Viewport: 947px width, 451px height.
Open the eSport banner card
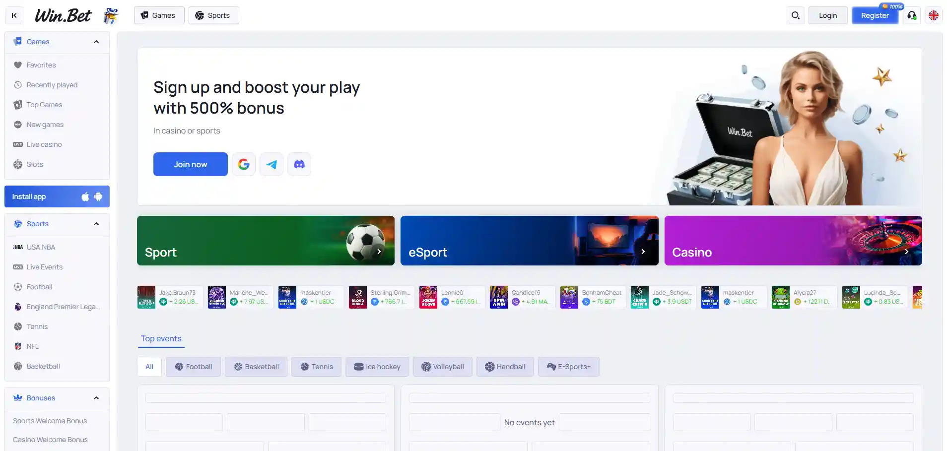pyautogui.click(x=529, y=241)
